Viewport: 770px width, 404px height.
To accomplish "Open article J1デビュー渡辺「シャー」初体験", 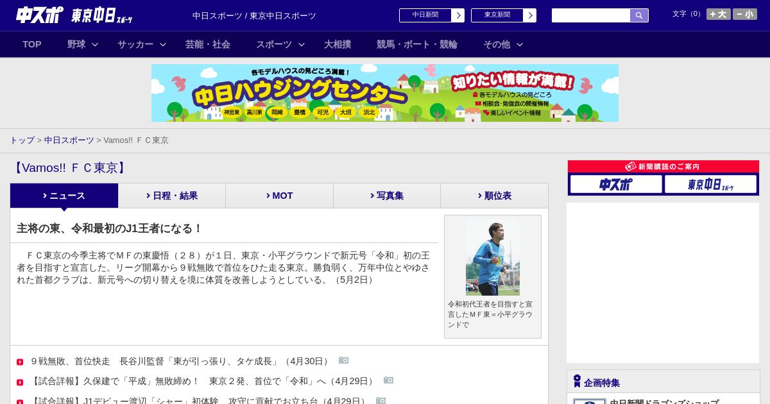I will pyautogui.click(x=199, y=401).
